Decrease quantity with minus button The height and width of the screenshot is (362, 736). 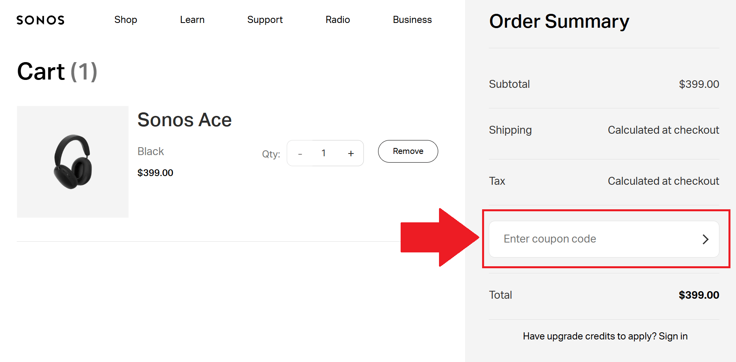tap(300, 154)
